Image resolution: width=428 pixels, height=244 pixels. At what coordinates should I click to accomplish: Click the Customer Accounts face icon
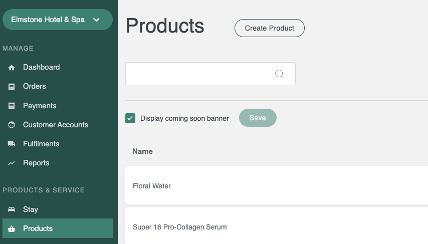pyautogui.click(x=12, y=125)
